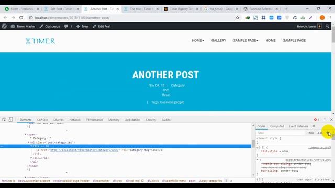Open the first HOME menu dropdown
This screenshot has width=335, height=188.
(x=198, y=41)
